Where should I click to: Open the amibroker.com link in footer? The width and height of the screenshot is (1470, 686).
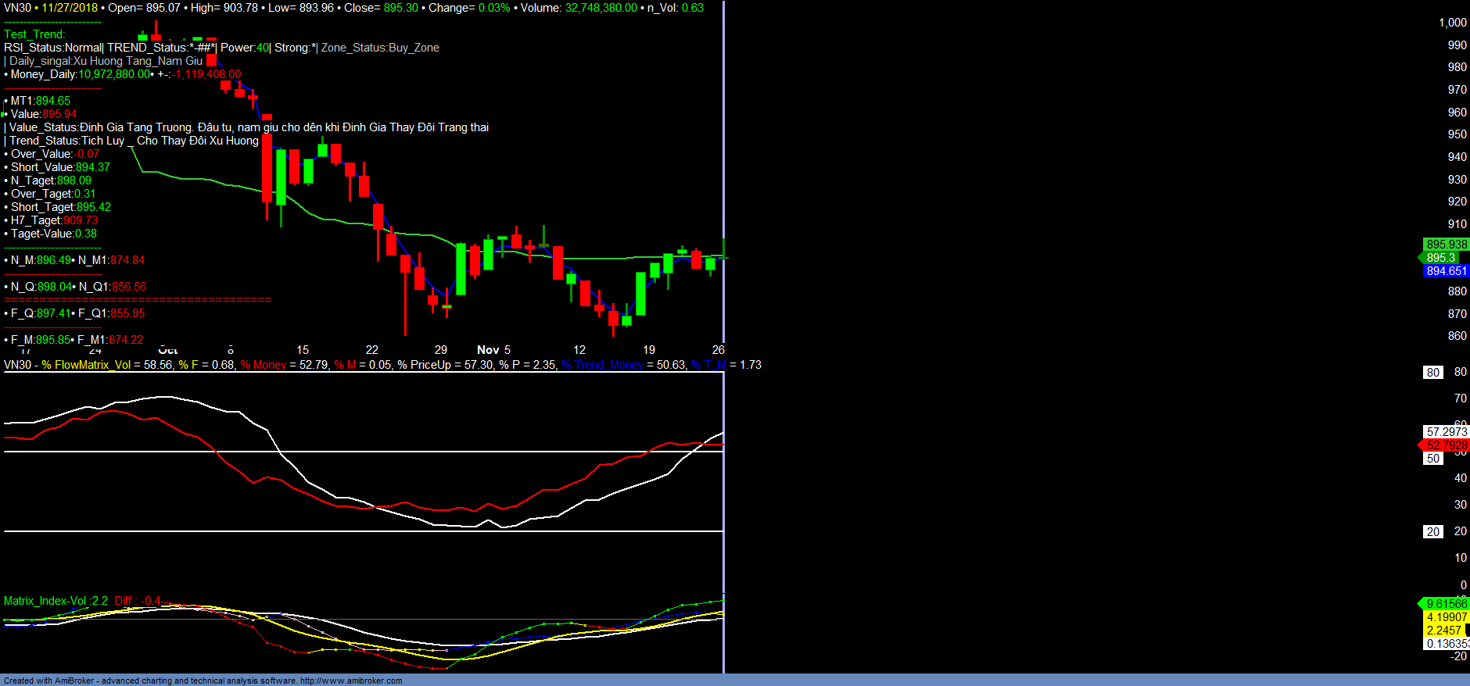(x=351, y=681)
